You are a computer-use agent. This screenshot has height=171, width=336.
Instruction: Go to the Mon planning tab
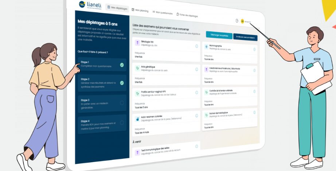[x=140, y=10]
